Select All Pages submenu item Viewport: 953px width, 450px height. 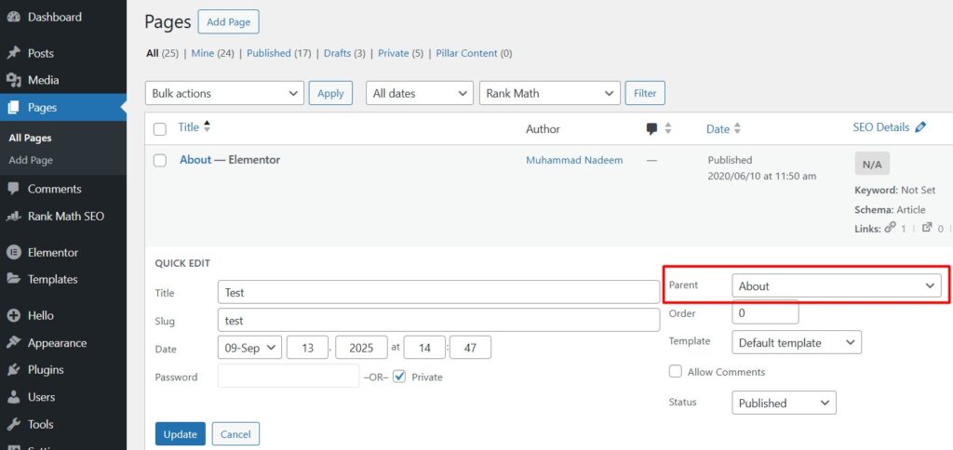[x=31, y=138]
